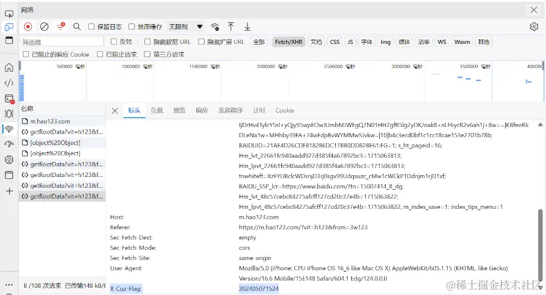546x295 pixels.
Task: Open Elements panel code icon
Action: (x=9, y=83)
